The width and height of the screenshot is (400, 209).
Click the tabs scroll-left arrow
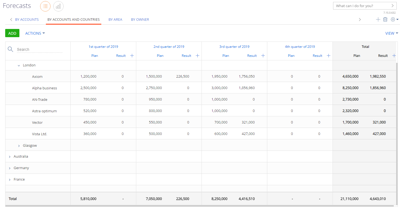coord(11,19)
